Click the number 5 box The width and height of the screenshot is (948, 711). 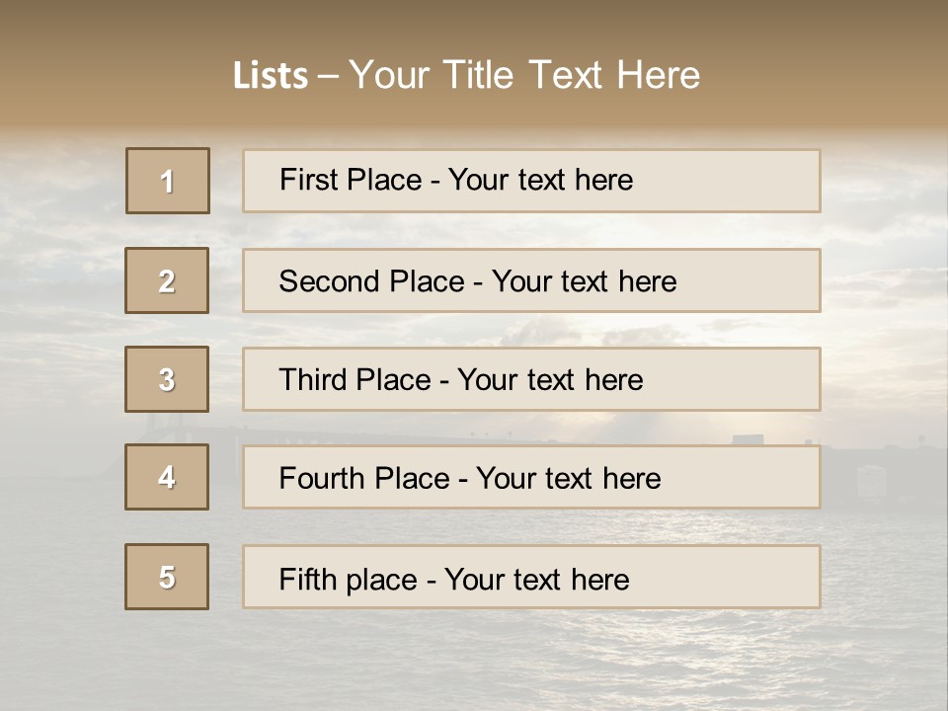pos(167,577)
